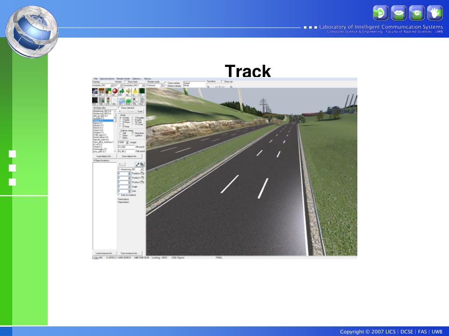Open the File menu
The image size is (449, 336).
[96, 79]
